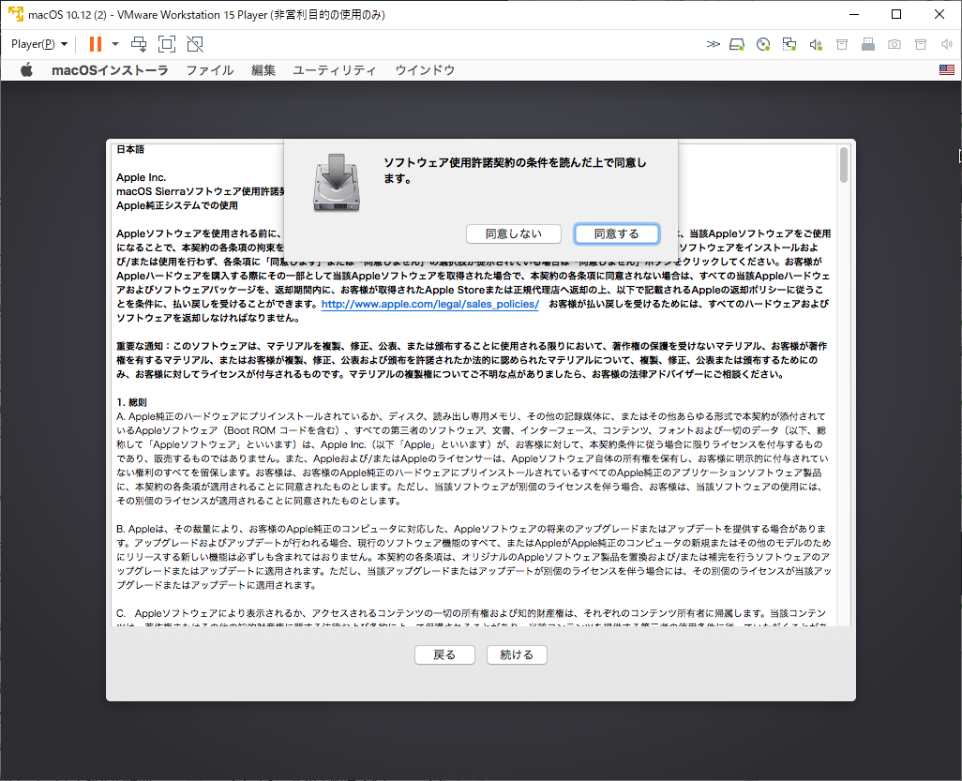Maximize the VMware Player window
The image size is (962, 781).
(896, 14)
